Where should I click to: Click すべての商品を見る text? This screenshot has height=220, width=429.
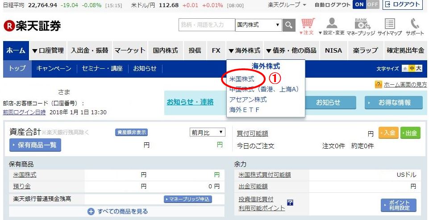[x=123, y=211]
